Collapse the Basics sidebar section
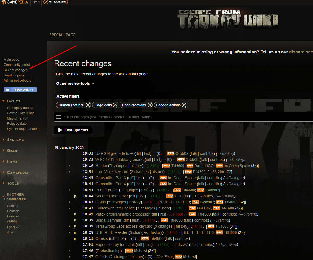 click(3, 101)
